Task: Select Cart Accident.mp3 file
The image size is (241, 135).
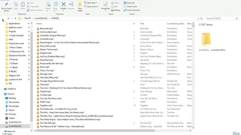Action: (48, 32)
